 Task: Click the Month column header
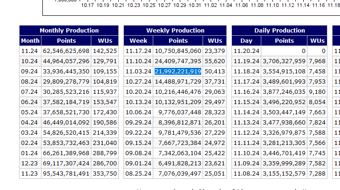pos(30,40)
